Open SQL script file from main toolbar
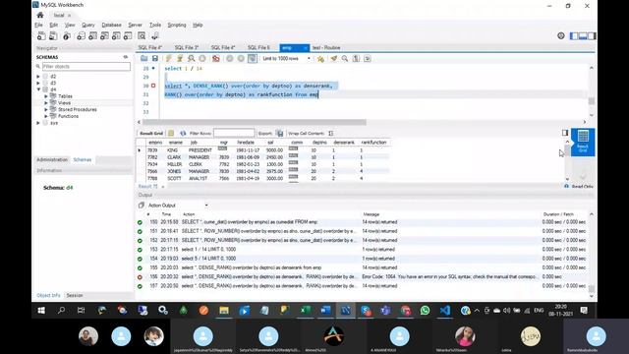The height and width of the screenshot is (354, 629). click(x=53, y=36)
